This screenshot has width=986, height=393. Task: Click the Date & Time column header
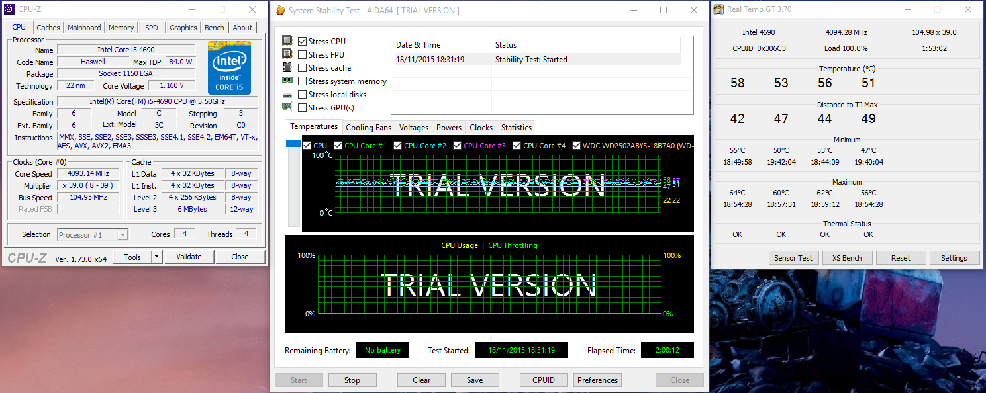click(441, 45)
